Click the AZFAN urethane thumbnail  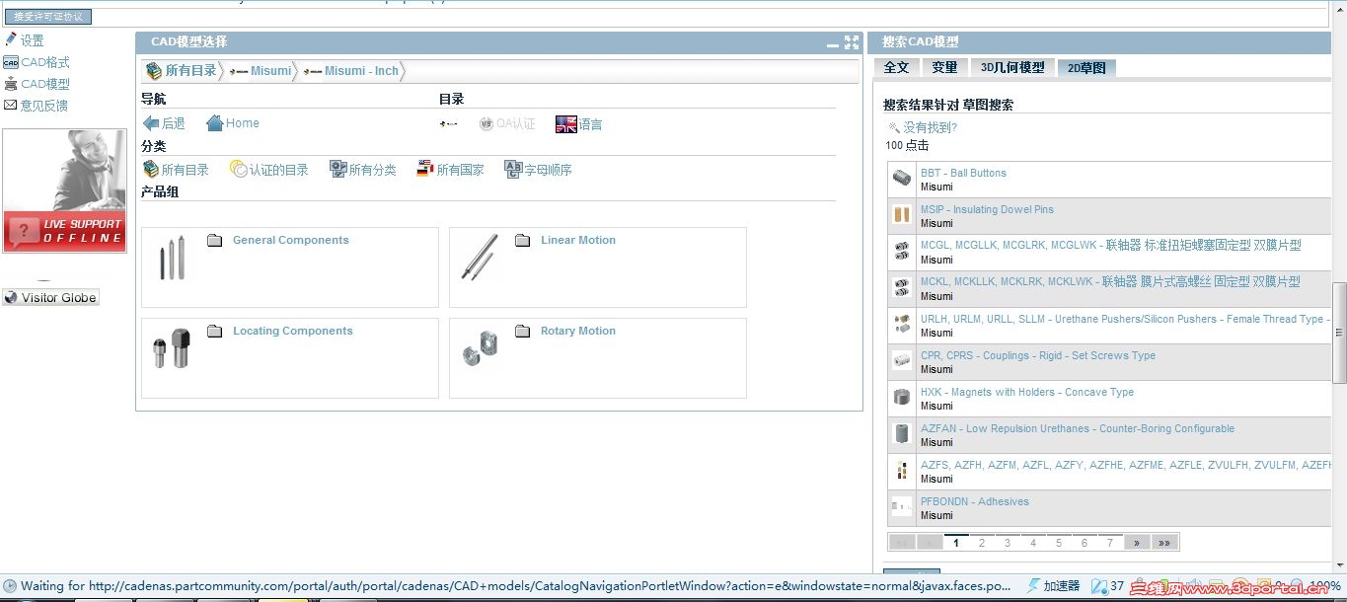(902, 433)
